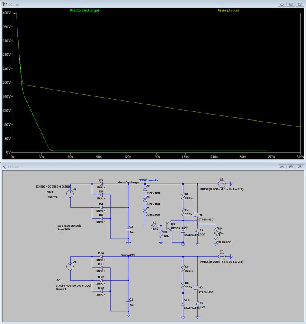This screenshot has width=306, height=324.
Task: Click resistor R2 100k symbol
Action: coord(155,226)
